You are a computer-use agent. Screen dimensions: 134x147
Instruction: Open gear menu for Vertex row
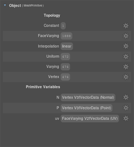click(x=126, y=77)
